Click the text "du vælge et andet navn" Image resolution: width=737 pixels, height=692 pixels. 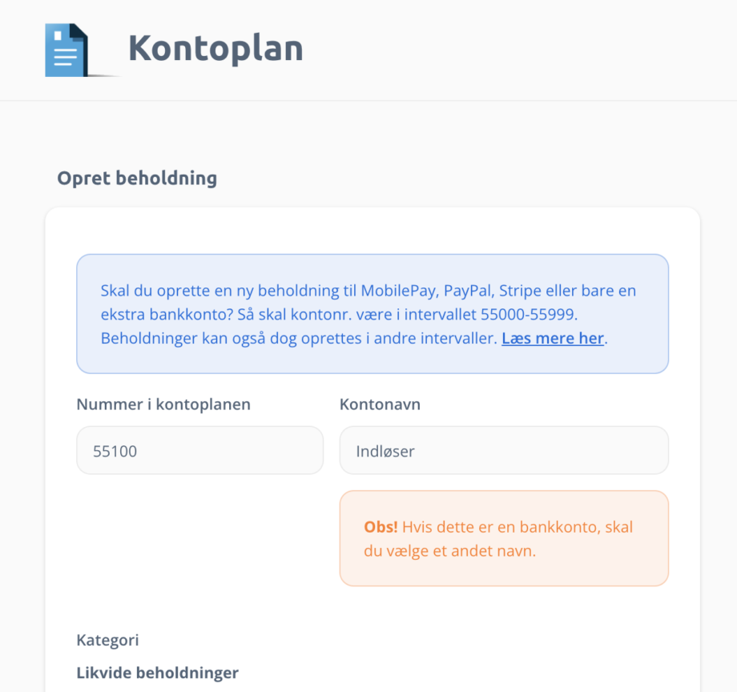[449, 551]
